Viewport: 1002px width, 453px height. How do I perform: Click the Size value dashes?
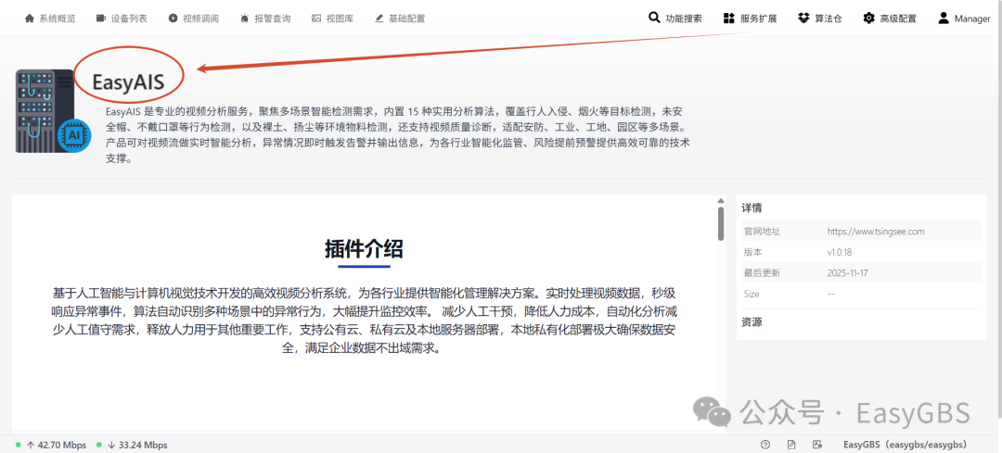pos(830,294)
